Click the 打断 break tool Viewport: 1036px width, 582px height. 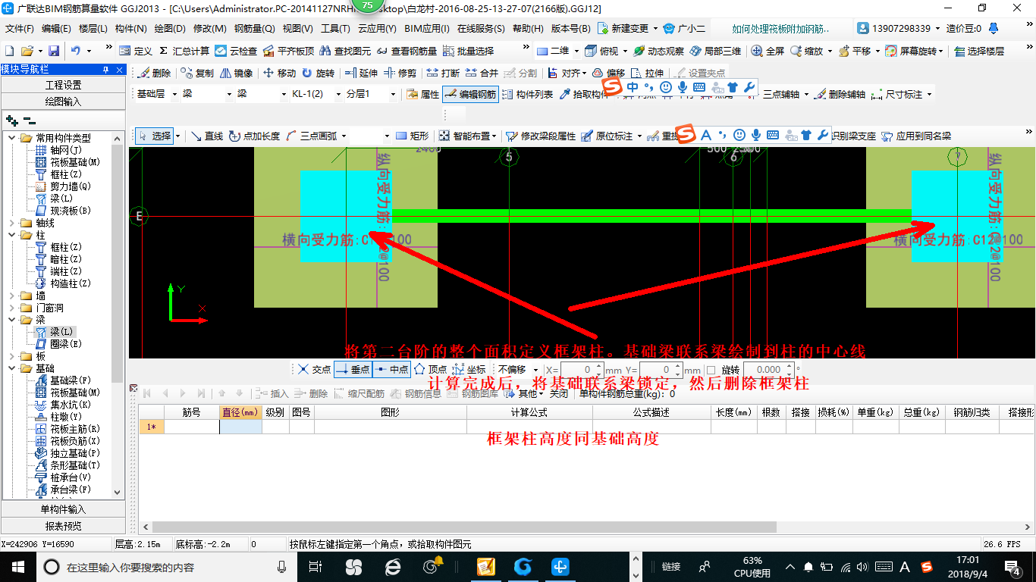(443, 74)
